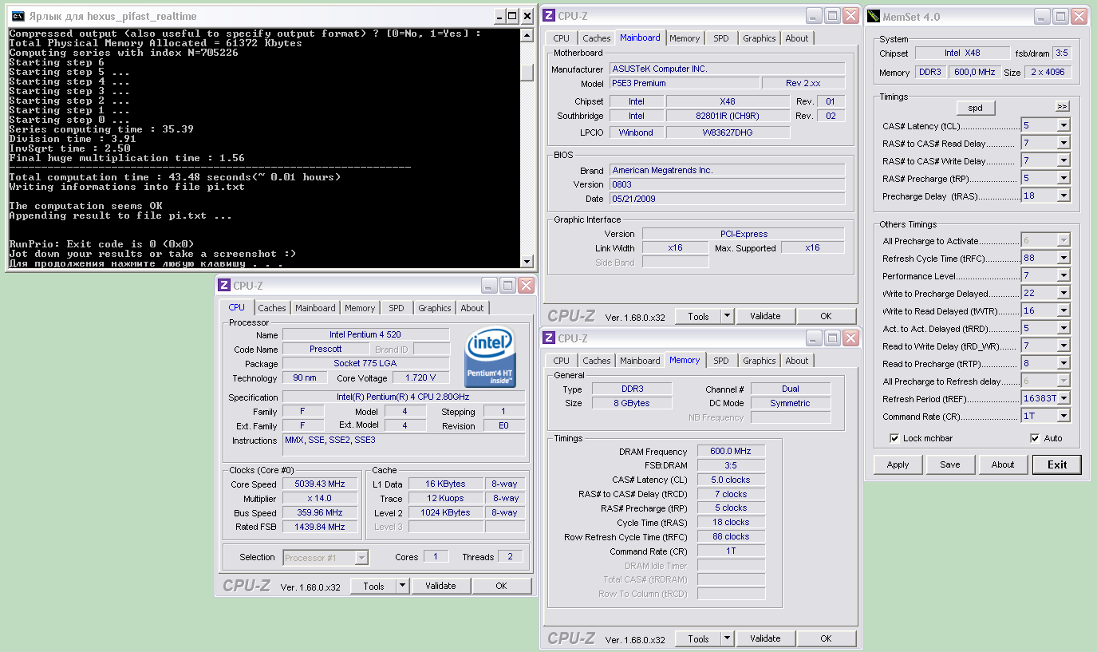Click the CPU-Z icon in Mainboard window title bar

pyautogui.click(x=549, y=15)
